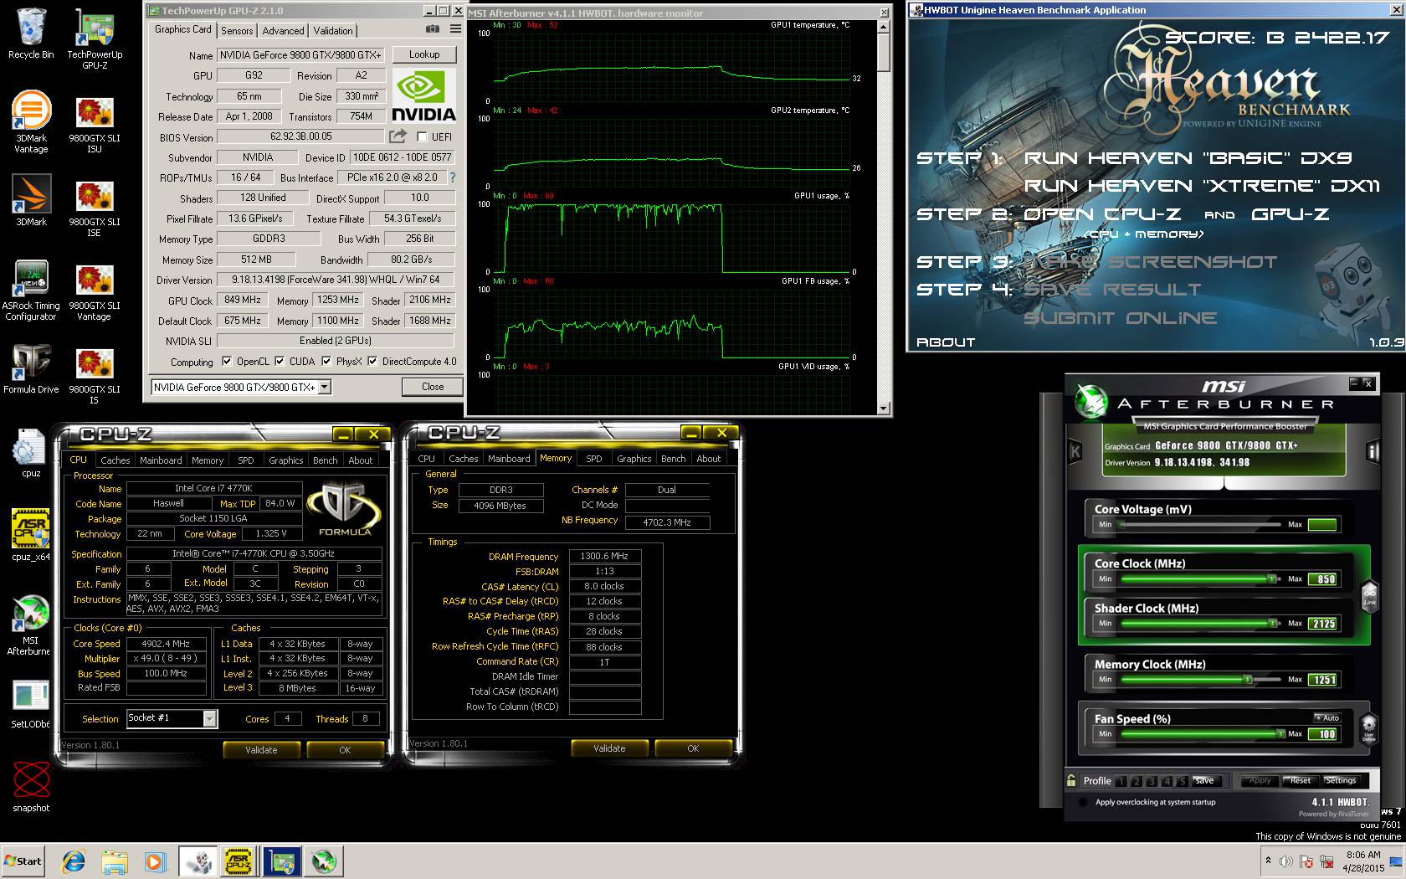
Task: Click volume speaker icon in system tray
Action: (x=1286, y=861)
